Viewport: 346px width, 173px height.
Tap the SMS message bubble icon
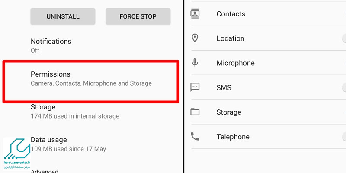coord(195,87)
